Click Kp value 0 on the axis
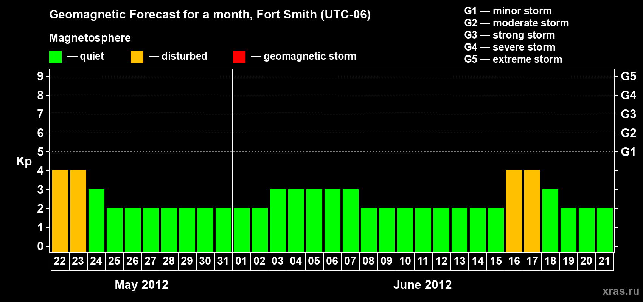Viewport: 643px width, 302px height. tap(40, 246)
